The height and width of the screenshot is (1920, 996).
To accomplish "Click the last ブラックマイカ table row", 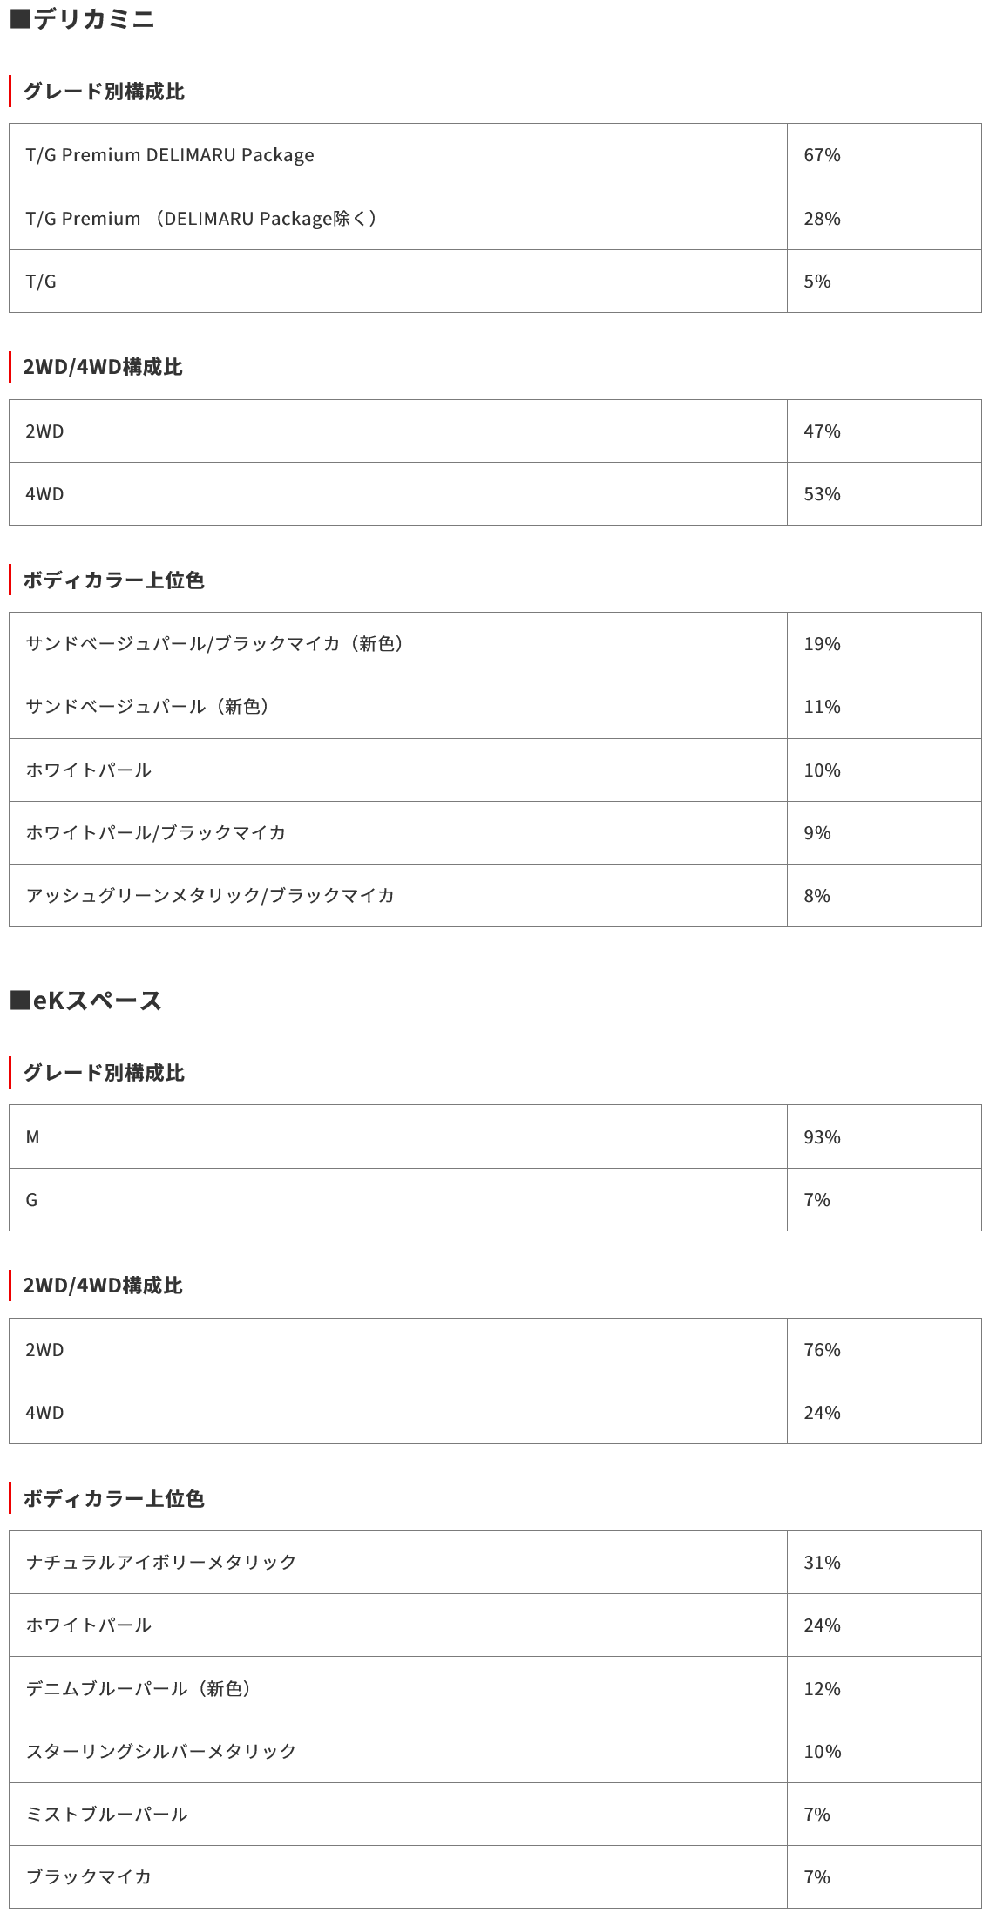I will 89,1877.
